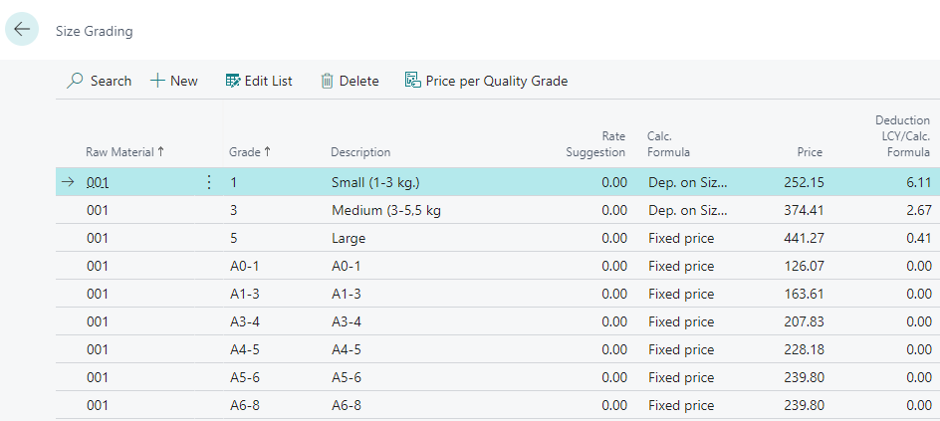Click the Large description cell
Image resolution: width=940 pixels, height=421 pixels.
(349, 238)
